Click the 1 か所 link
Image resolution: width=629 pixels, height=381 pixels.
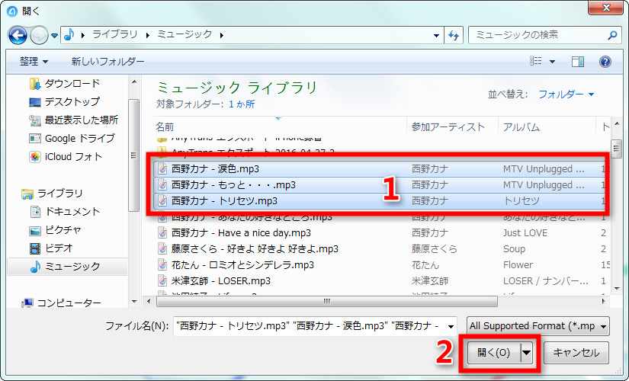point(242,104)
